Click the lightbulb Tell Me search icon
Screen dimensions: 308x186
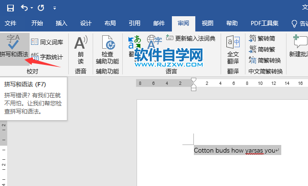point(294,24)
